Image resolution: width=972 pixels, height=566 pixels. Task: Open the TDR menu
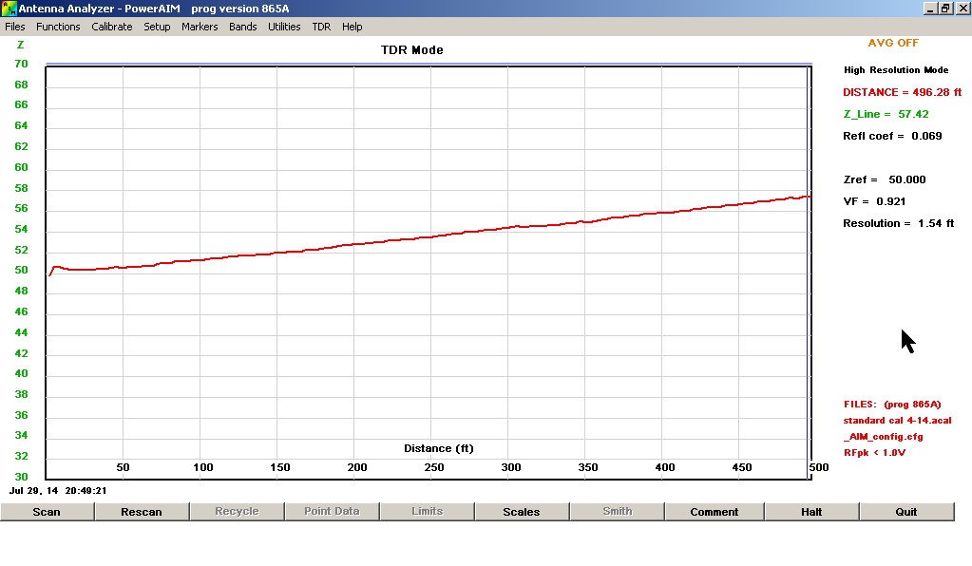click(x=321, y=27)
